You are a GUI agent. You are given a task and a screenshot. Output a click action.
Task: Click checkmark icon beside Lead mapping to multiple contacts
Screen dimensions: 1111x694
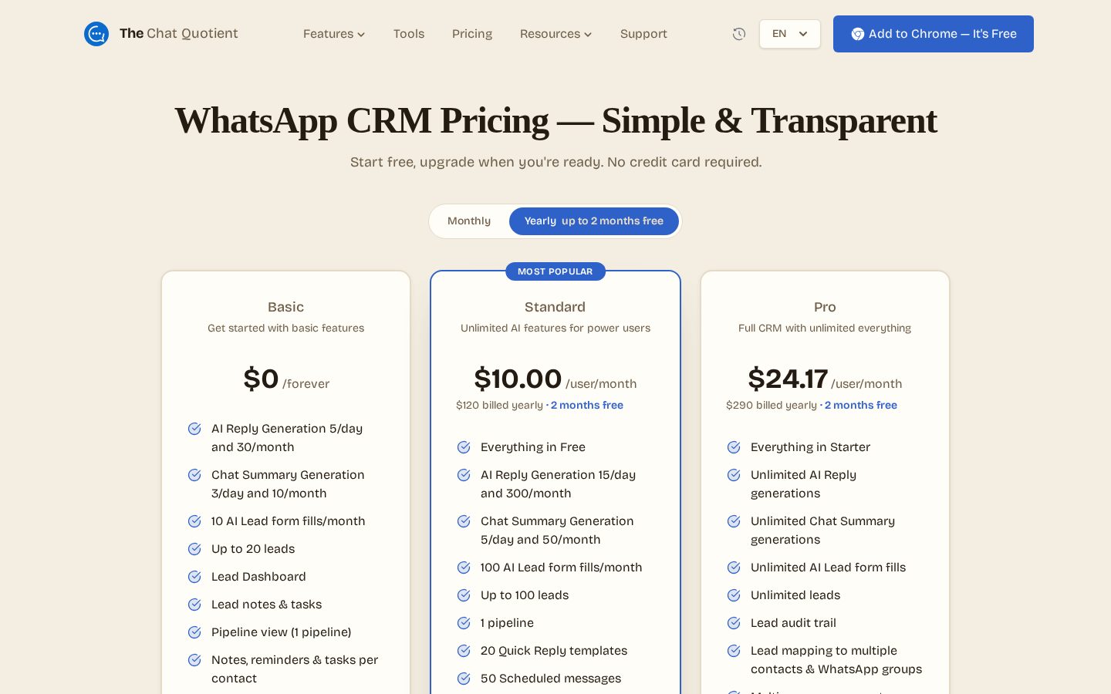point(734,651)
